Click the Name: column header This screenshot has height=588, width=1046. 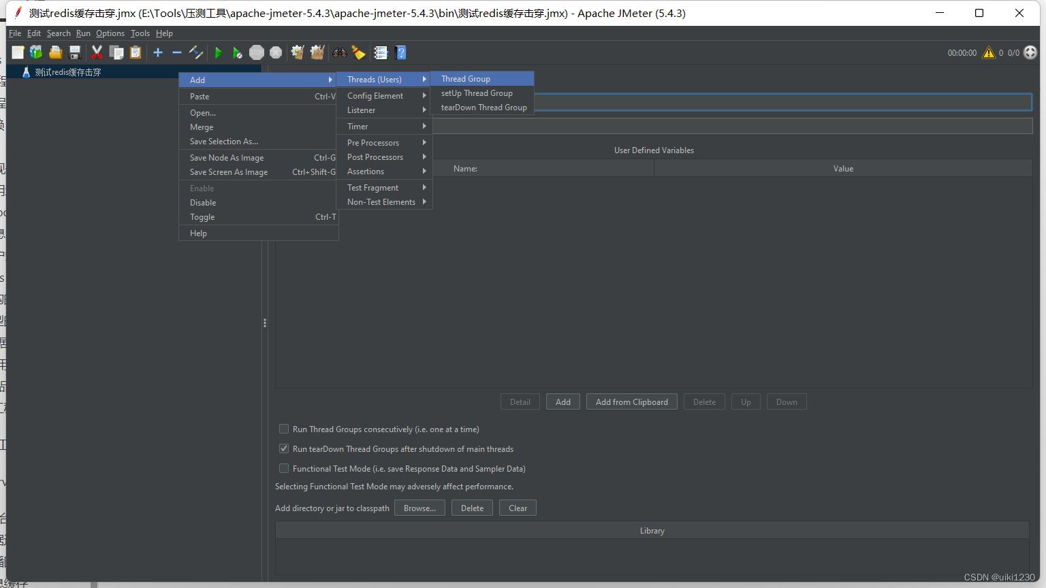[x=465, y=169]
